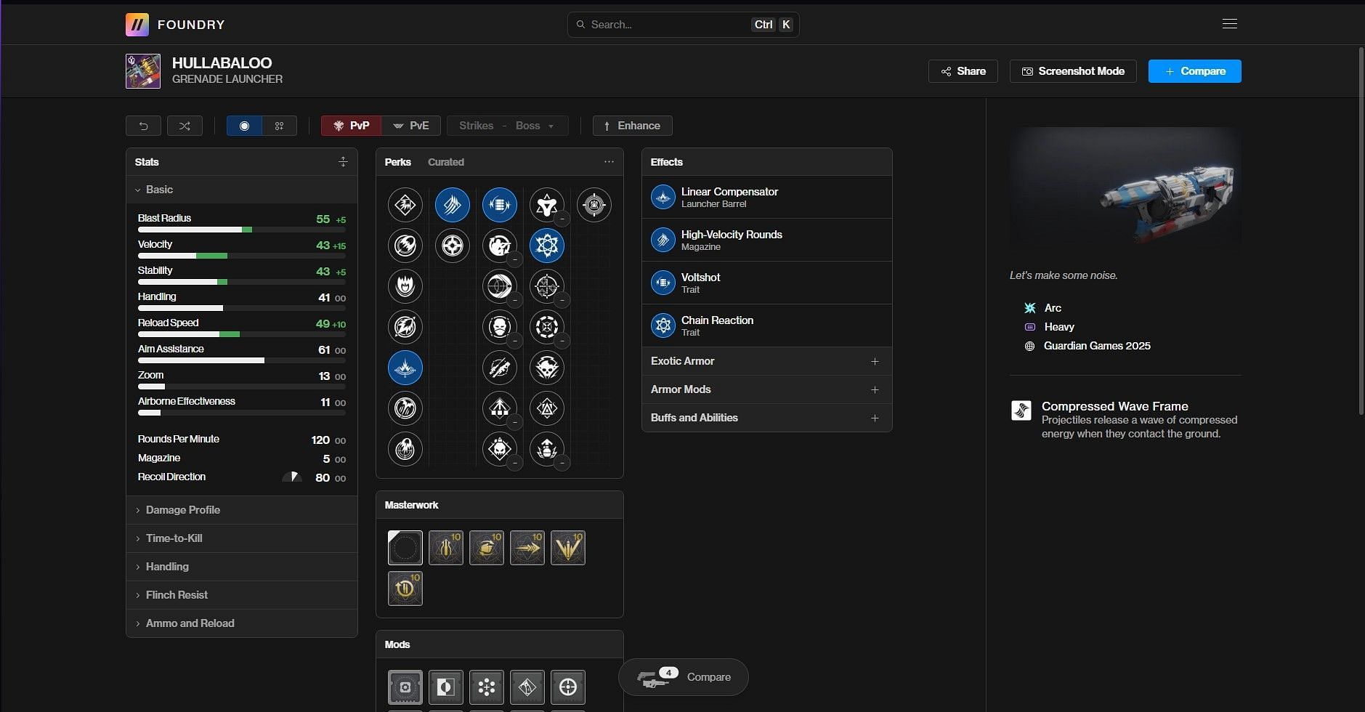This screenshot has width=1365, height=712.
Task: Click the Guardian Games 2025 label
Action: (x=1097, y=346)
